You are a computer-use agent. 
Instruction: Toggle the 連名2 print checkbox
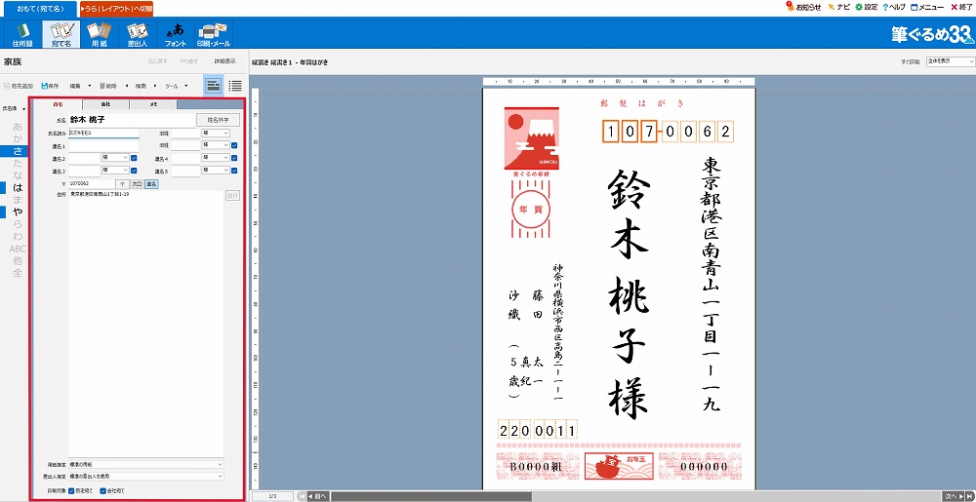tap(134, 158)
